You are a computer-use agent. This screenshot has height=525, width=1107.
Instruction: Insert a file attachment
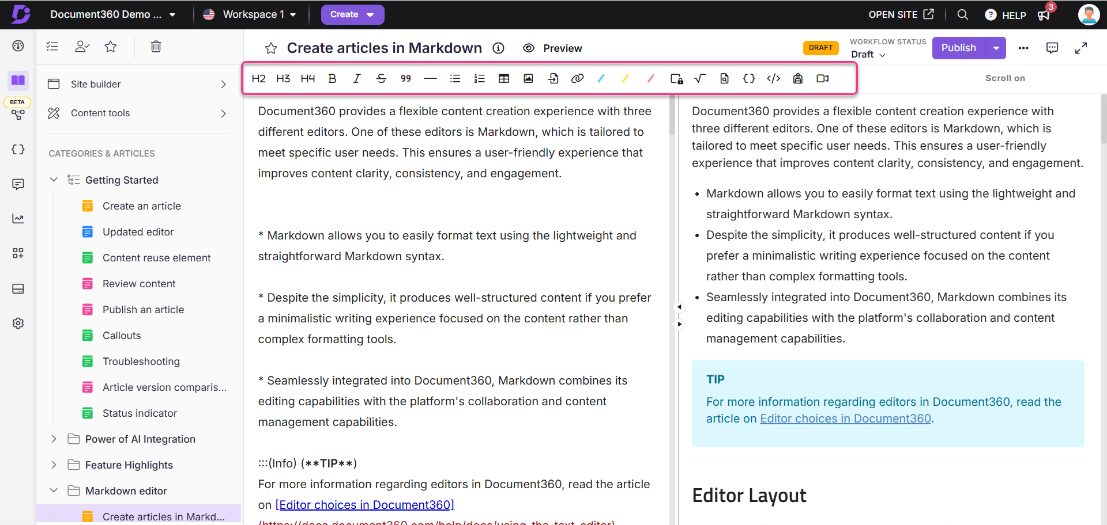553,78
